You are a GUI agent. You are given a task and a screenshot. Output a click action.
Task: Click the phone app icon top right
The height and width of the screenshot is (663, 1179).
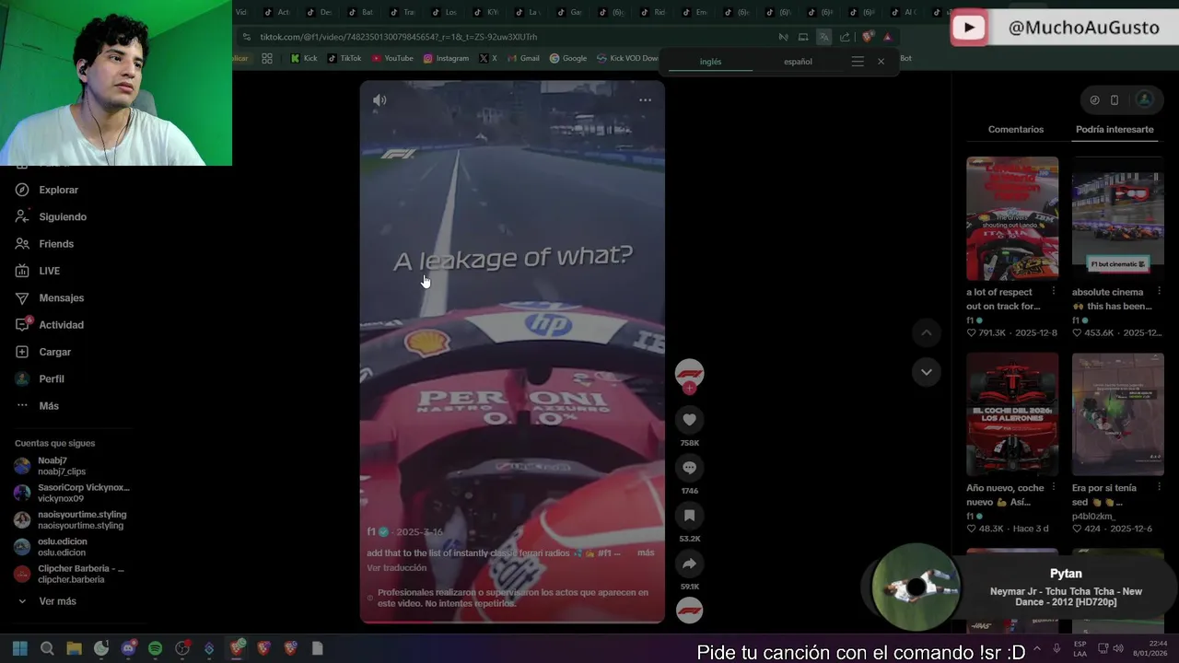[x=1115, y=99]
